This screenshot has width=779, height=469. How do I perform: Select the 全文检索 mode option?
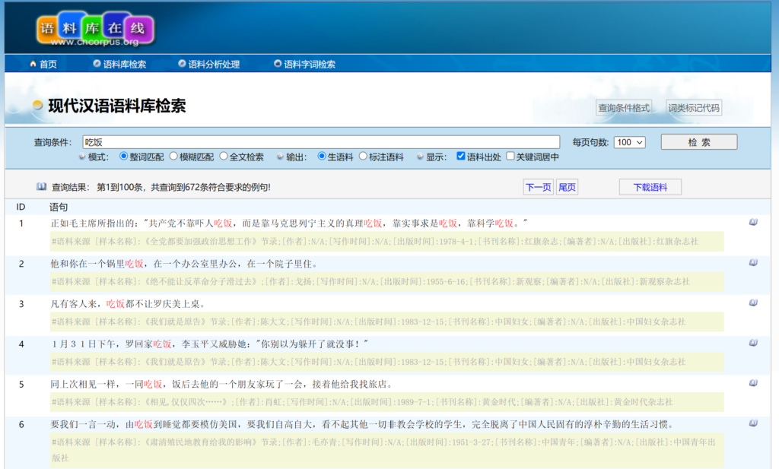(x=224, y=157)
